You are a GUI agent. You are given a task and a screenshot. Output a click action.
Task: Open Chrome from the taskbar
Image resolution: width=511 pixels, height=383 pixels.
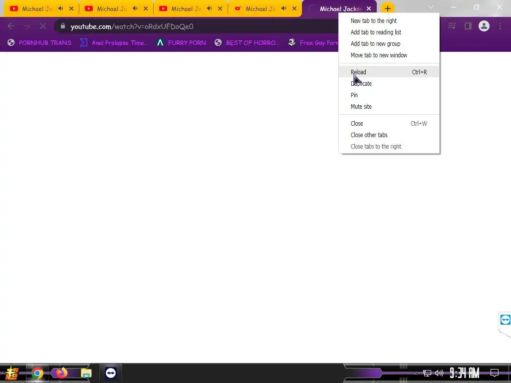coord(37,373)
